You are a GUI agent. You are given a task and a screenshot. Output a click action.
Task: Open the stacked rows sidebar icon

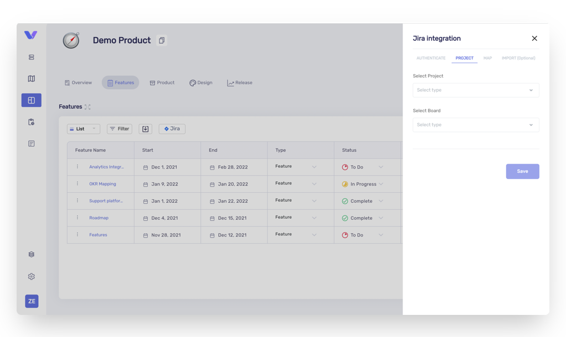[32, 57]
